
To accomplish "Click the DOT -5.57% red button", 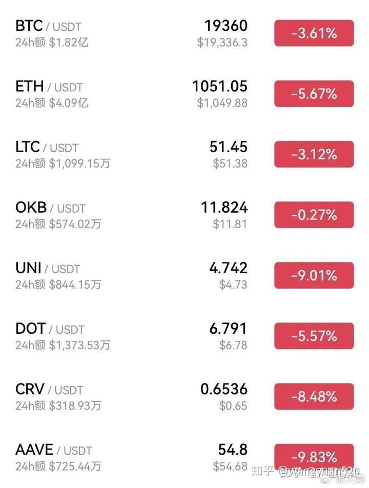I will click(x=314, y=336).
